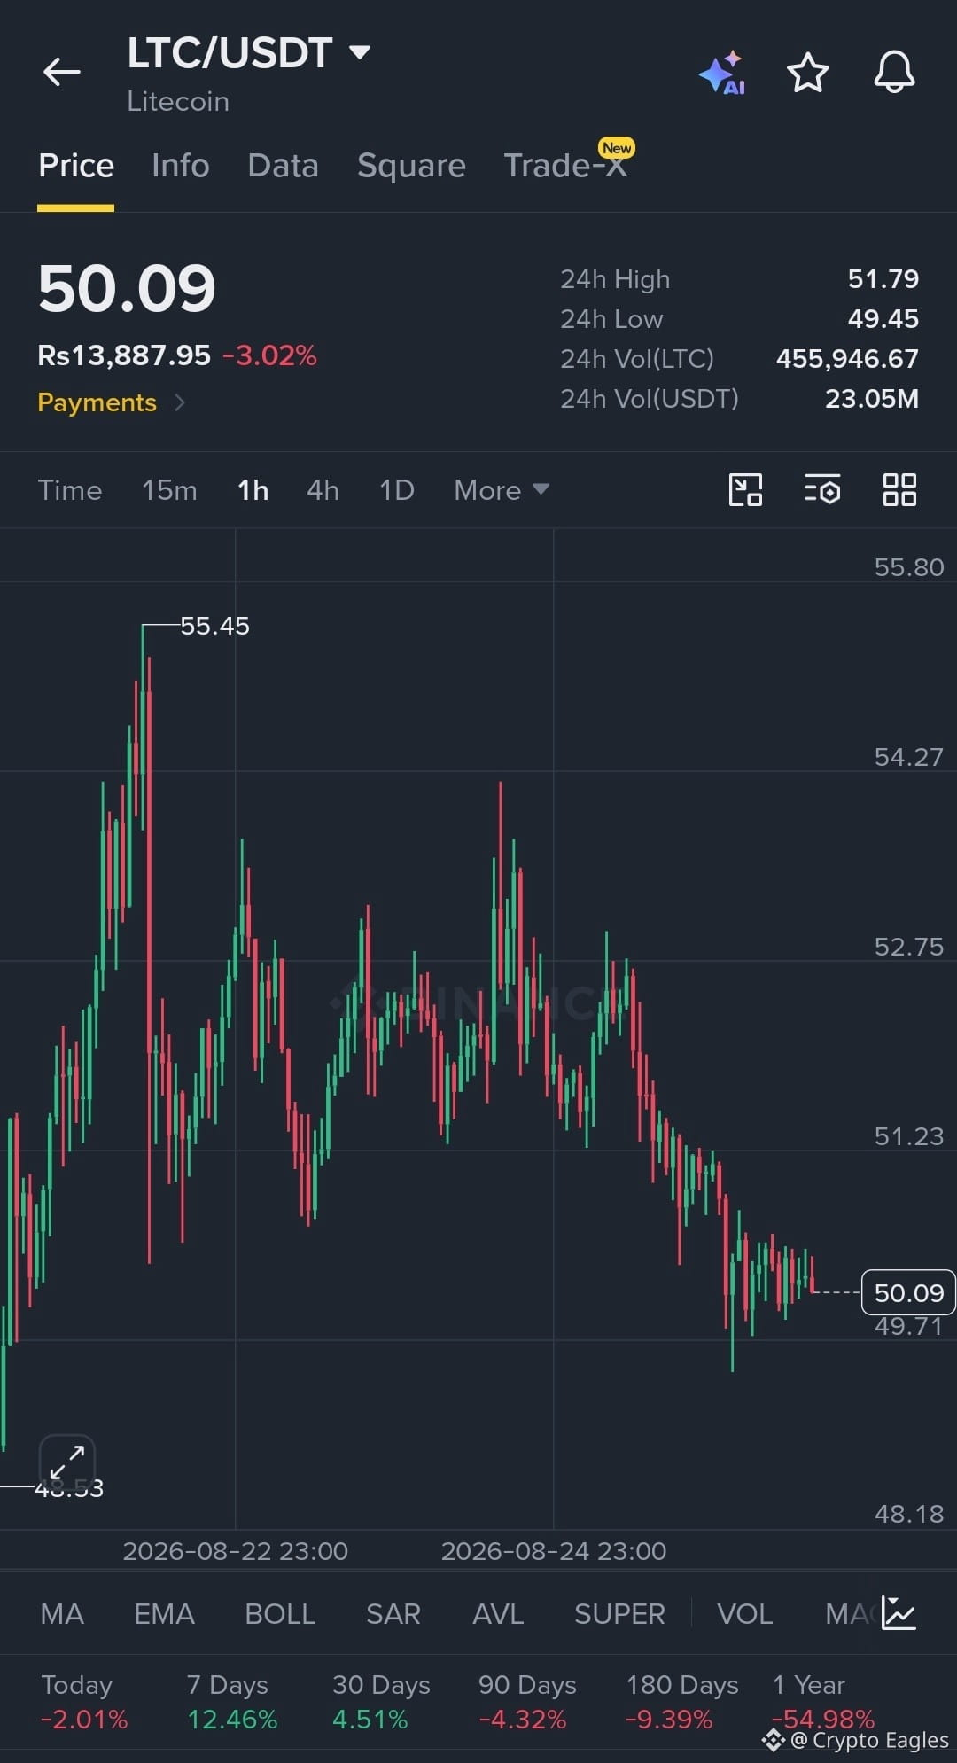This screenshot has height=1763, width=957.
Task: Open the multi-chart grid layout icon
Action: (x=899, y=489)
